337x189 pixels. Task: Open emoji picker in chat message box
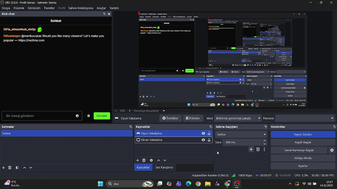coord(77,116)
